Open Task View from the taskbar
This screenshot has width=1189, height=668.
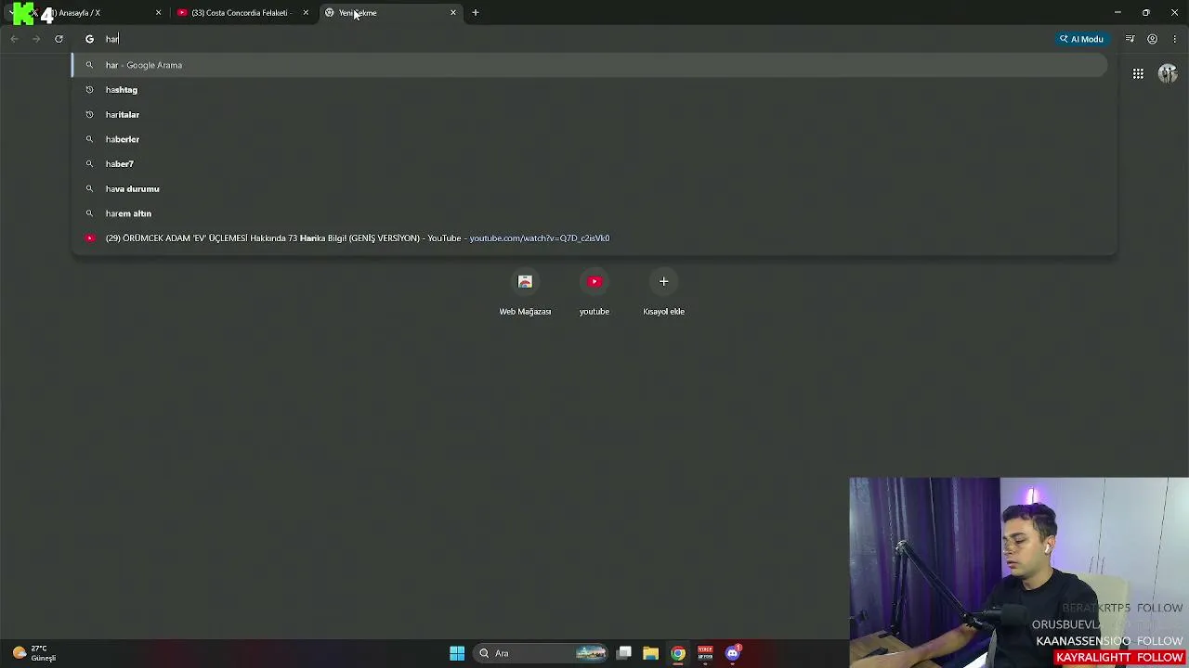click(x=624, y=653)
